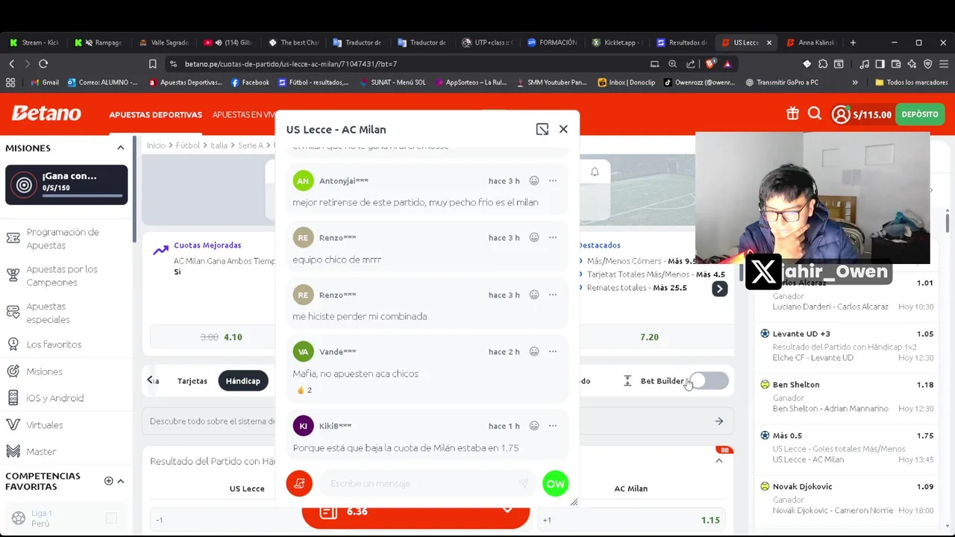Image resolution: width=955 pixels, height=537 pixels.
Task: Select Más 0.5 goals bet at 1.75
Action: (x=847, y=447)
